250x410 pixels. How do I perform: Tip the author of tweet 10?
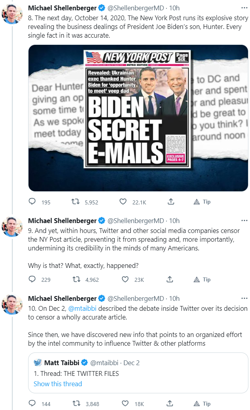tap(202, 404)
